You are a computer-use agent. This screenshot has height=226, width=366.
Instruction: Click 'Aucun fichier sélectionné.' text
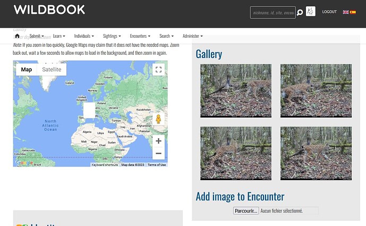282,211
